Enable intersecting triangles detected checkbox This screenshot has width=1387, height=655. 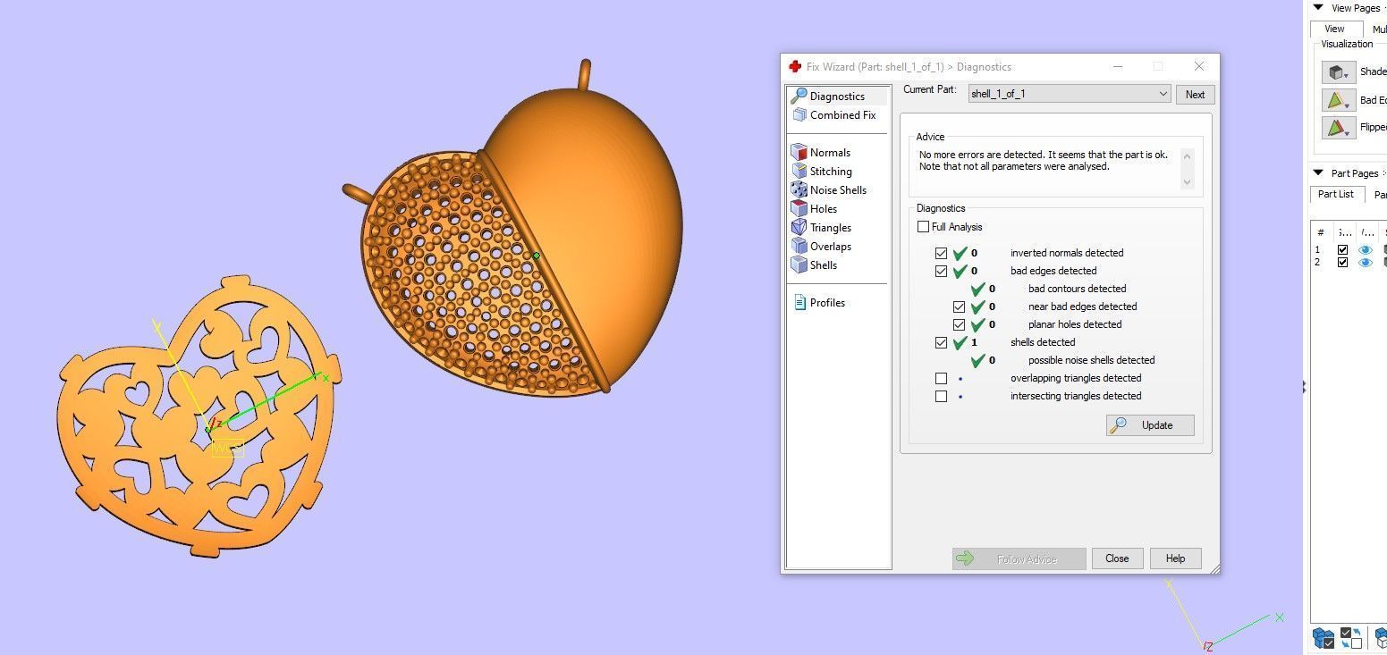coord(941,396)
